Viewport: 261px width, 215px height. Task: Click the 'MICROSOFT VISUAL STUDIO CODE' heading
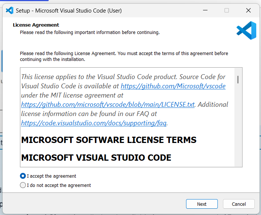96,158
